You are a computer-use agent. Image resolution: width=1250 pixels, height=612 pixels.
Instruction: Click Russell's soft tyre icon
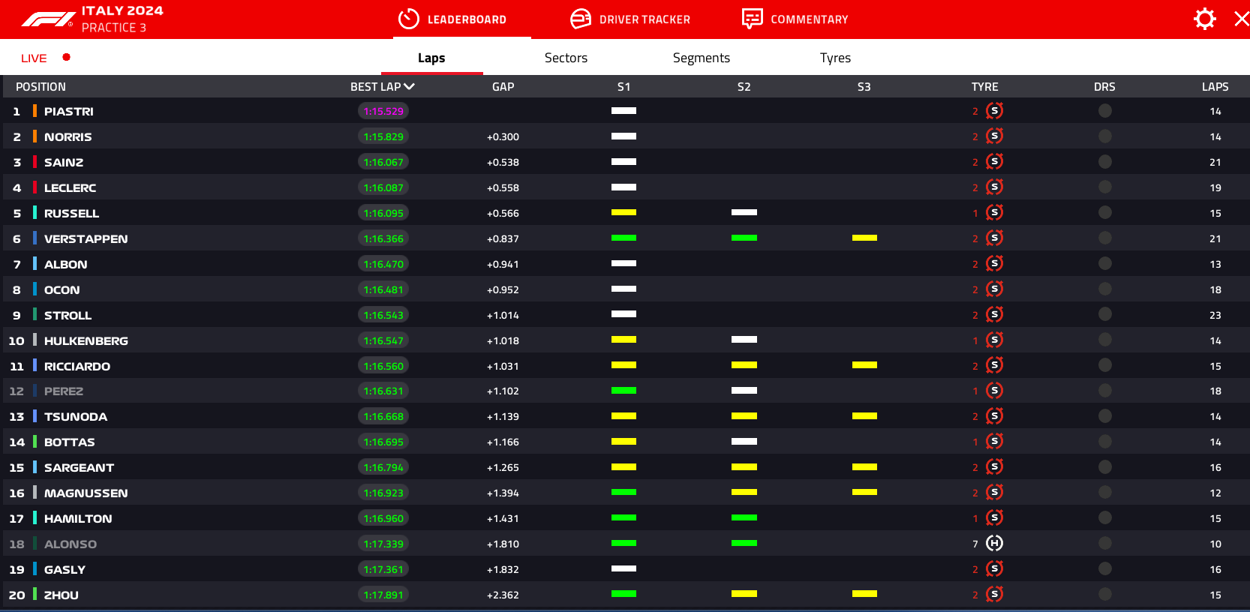(x=994, y=213)
